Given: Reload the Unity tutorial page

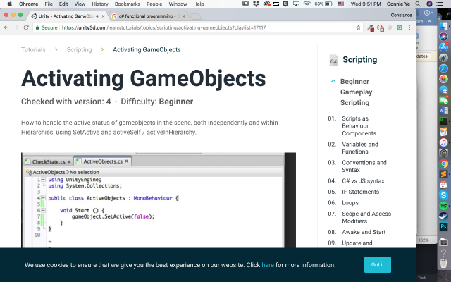Looking at the screenshot, I should click(26, 27).
